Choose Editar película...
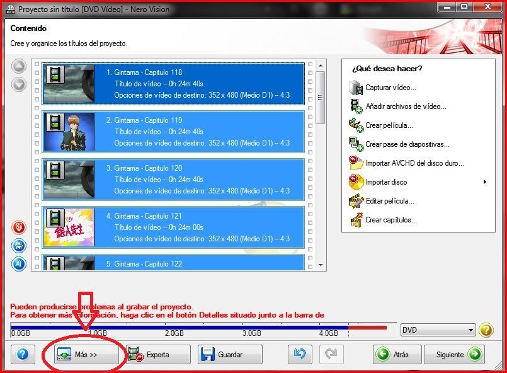Screen dimensions: 507x373 click(x=390, y=201)
